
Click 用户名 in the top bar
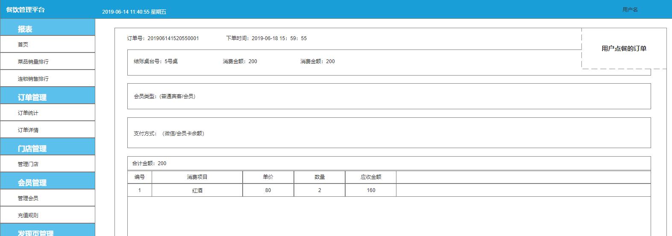coord(630,9)
